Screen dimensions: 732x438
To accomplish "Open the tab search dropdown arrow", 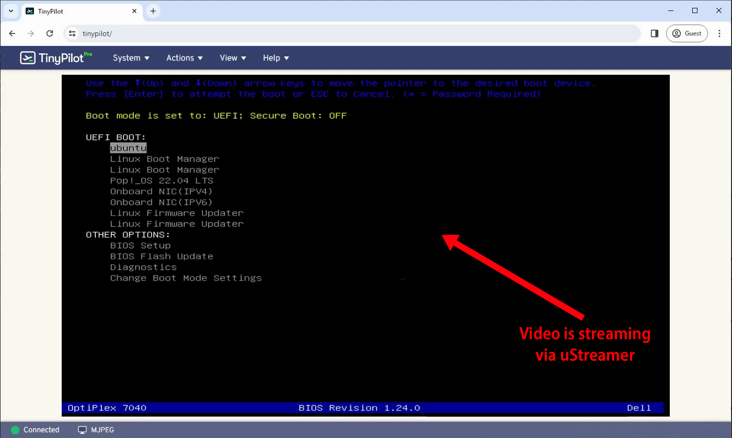I will (10, 11).
